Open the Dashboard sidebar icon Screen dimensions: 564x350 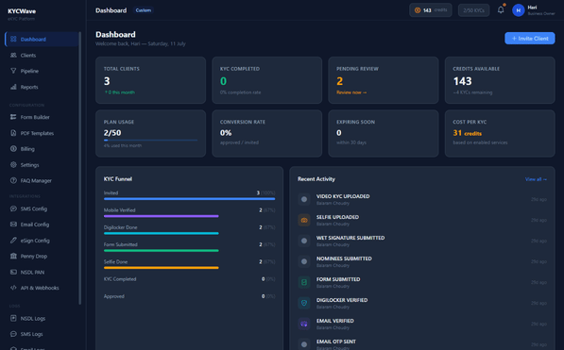[x=13, y=40]
